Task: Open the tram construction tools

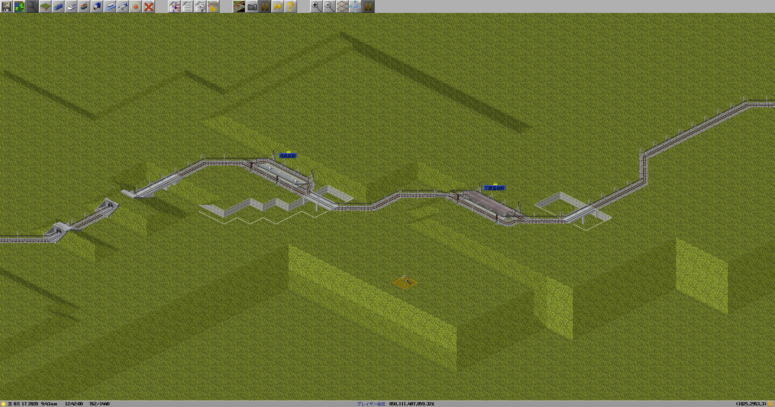Action: coord(84,6)
